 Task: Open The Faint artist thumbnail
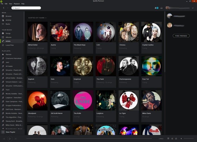tap(106, 66)
